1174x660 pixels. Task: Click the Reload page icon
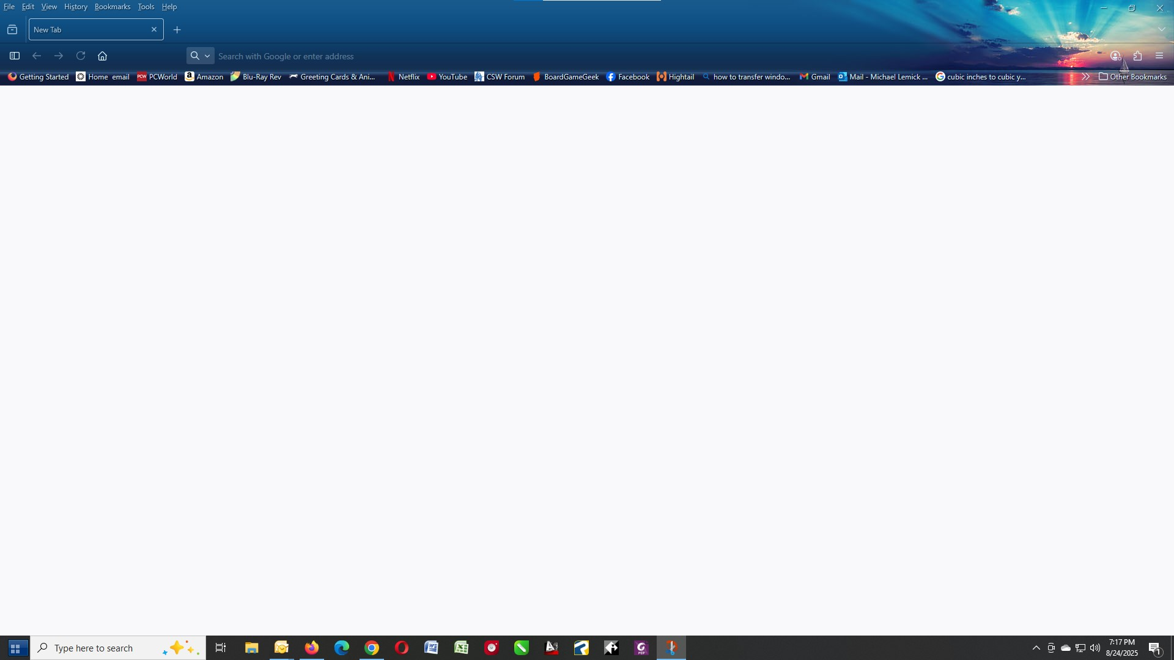(x=81, y=56)
